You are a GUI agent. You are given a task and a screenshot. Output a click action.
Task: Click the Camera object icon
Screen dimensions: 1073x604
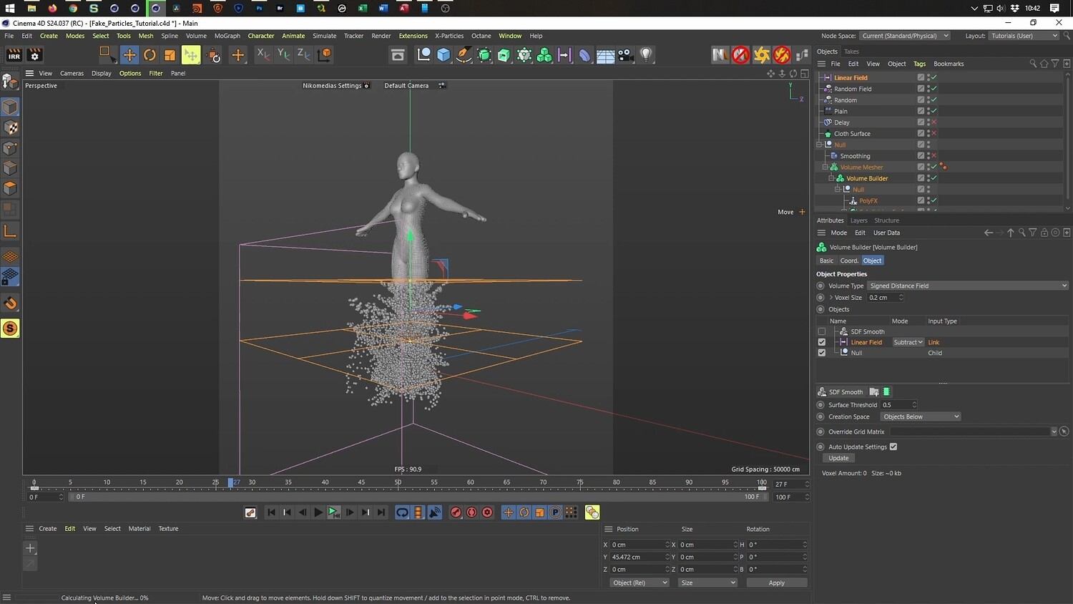pyautogui.click(x=625, y=55)
